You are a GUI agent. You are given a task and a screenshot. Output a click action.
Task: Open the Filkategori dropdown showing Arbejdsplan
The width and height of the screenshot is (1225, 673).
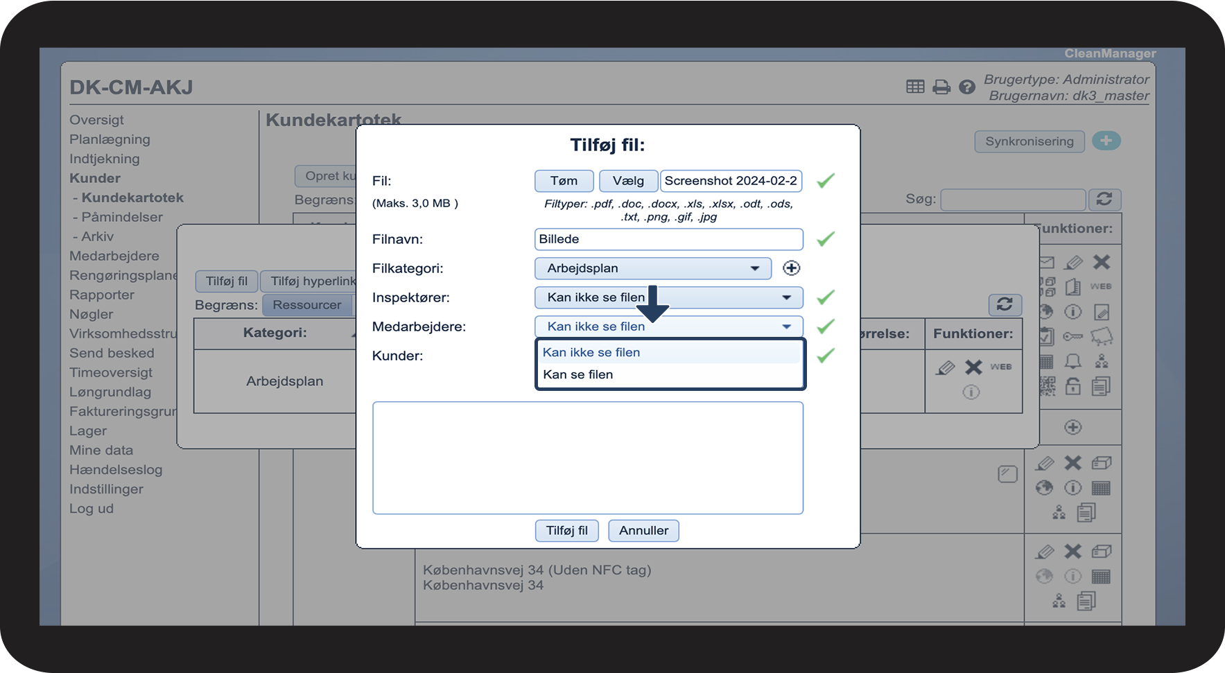click(652, 268)
